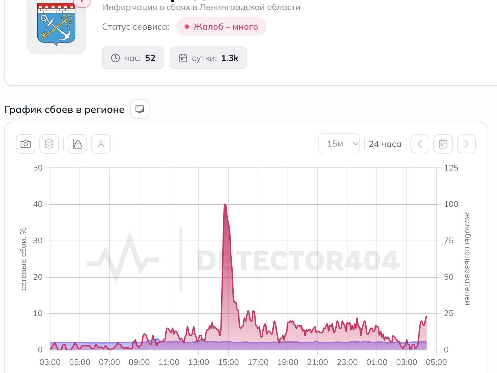Click the Статус сервиса: label
This screenshot has height=373, width=497.
136,27
